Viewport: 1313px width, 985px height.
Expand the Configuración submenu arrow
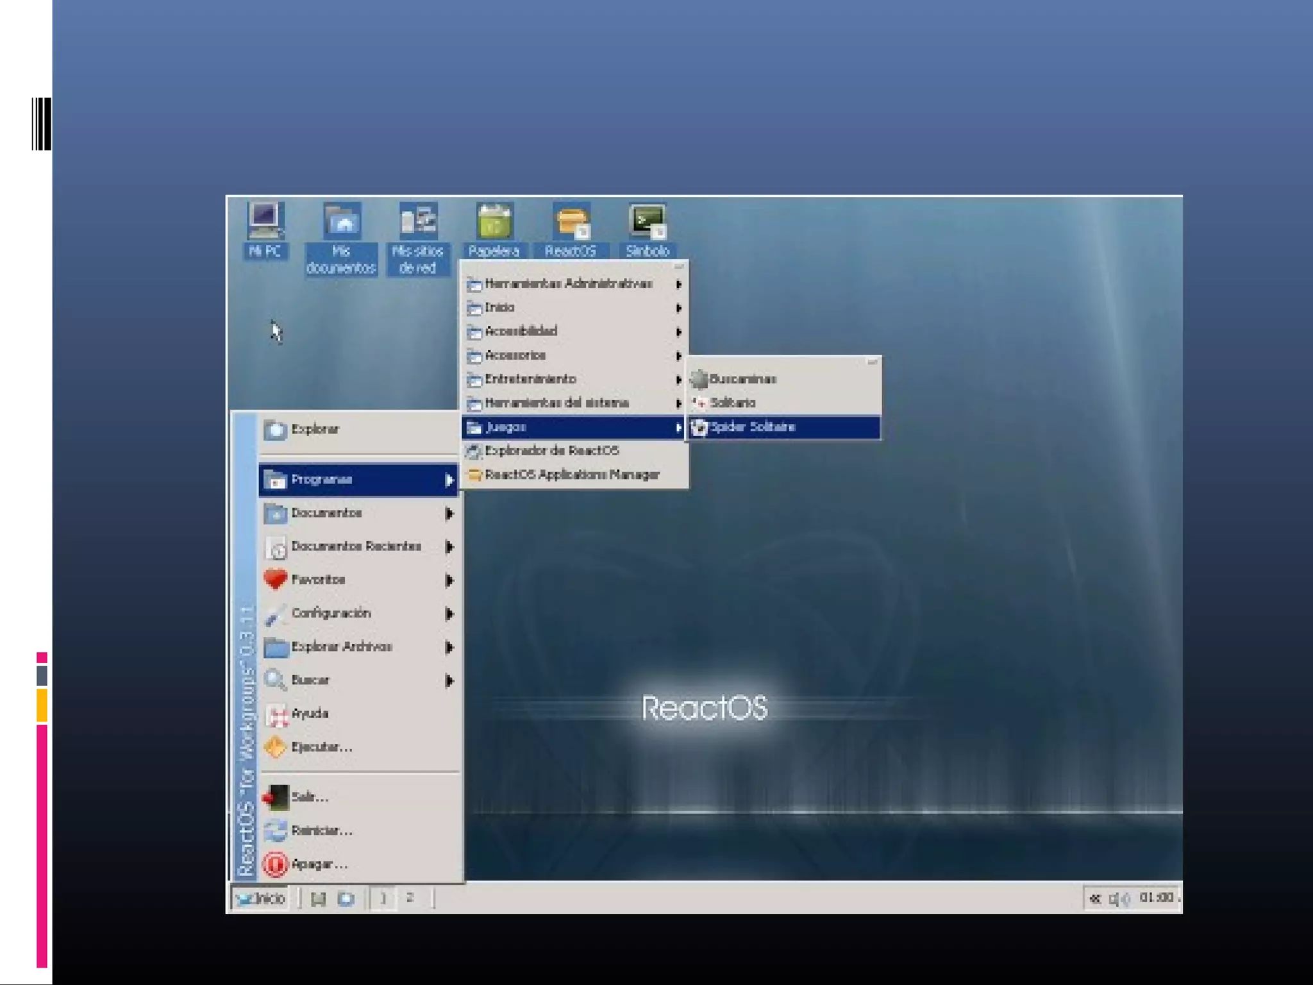point(449,614)
